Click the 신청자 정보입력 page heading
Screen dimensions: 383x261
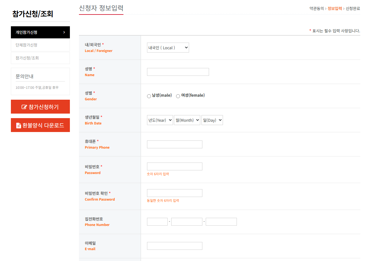pyautogui.click(x=101, y=8)
